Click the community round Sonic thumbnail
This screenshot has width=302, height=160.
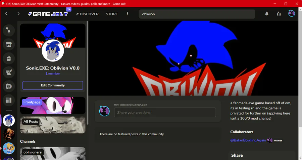click(53, 50)
